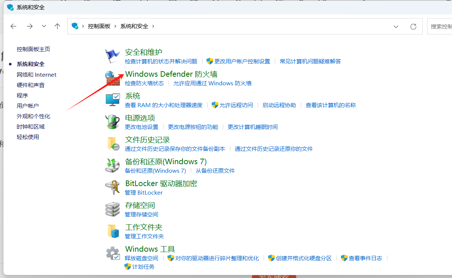
Task: Open 控制面板主页 in the sidebar
Action: [33, 49]
